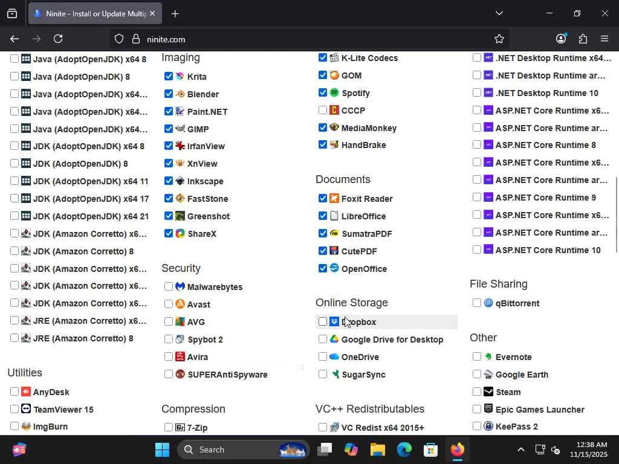The width and height of the screenshot is (619, 464).
Task: Bookmark this page with the star icon
Action: point(499,39)
